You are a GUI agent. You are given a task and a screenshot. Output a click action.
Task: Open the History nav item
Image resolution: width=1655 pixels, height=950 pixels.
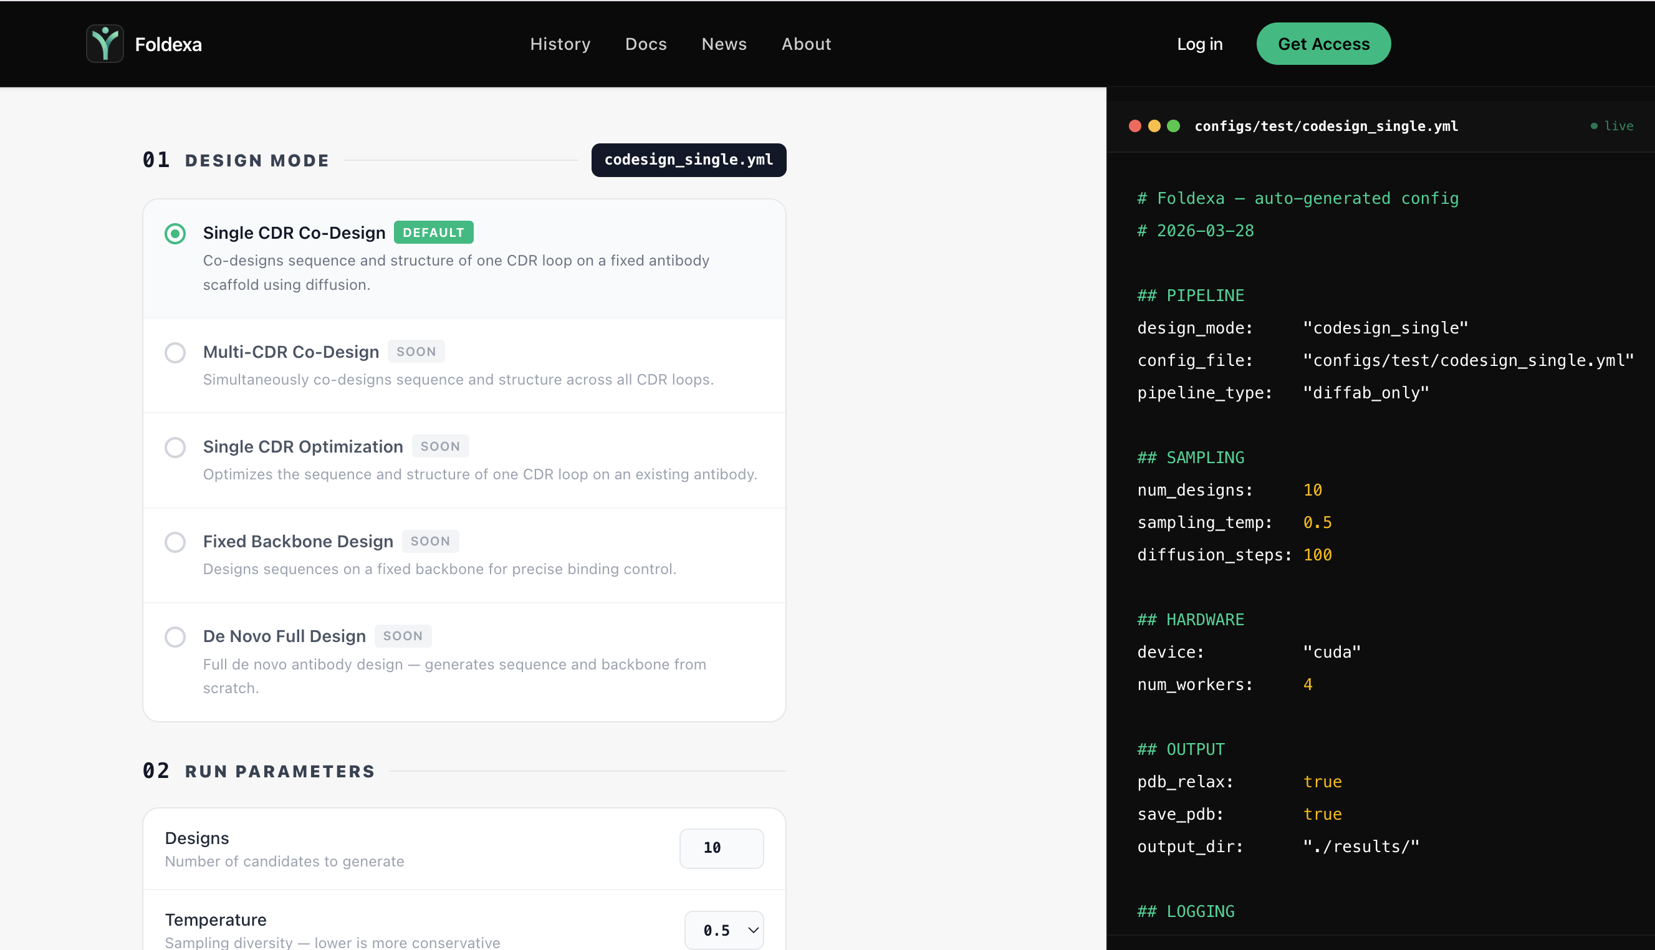click(x=560, y=44)
